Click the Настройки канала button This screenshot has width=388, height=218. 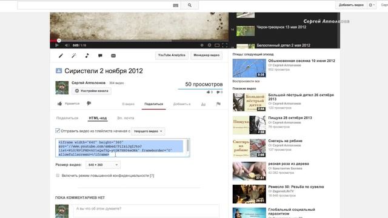pyautogui.click(x=92, y=91)
